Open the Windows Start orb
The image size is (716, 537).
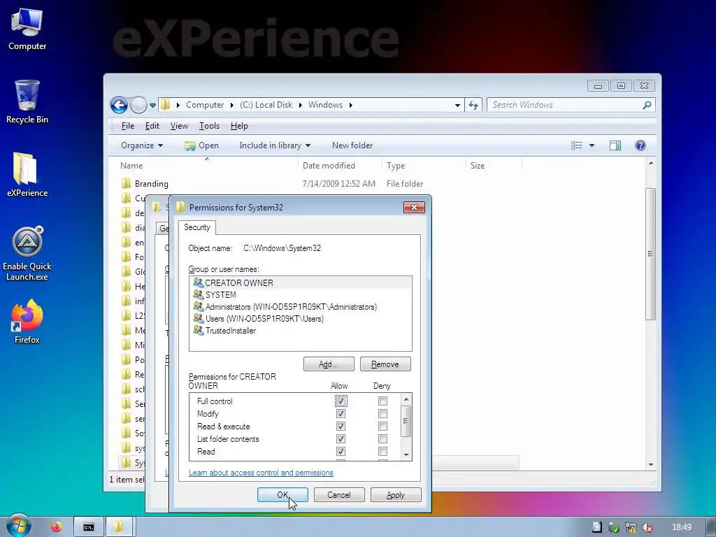[19, 526]
